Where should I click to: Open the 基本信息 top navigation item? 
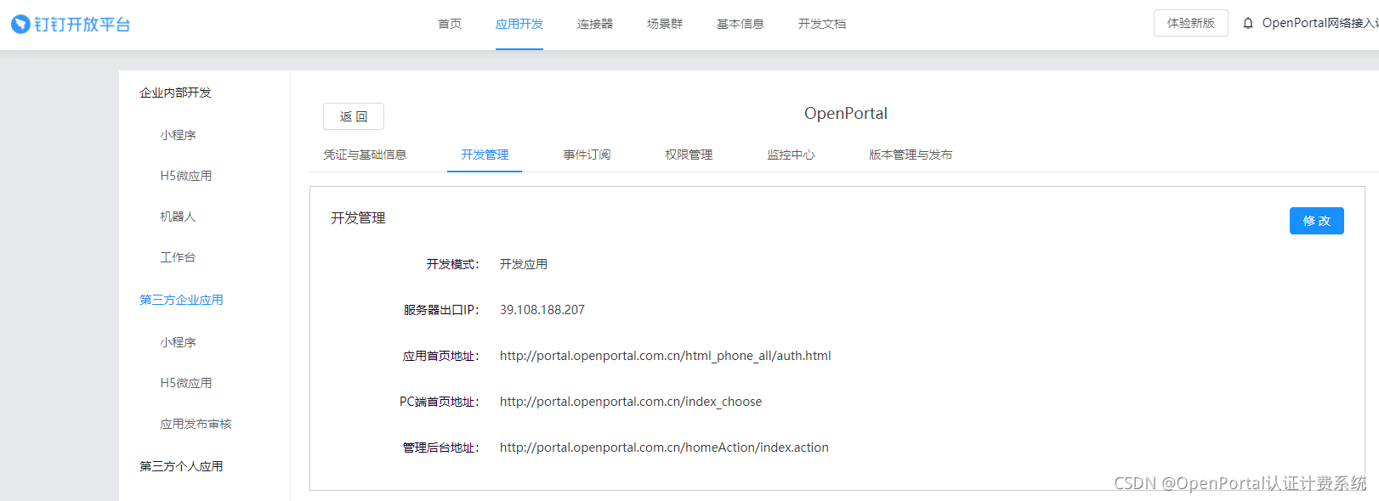click(x=741, y=24)
